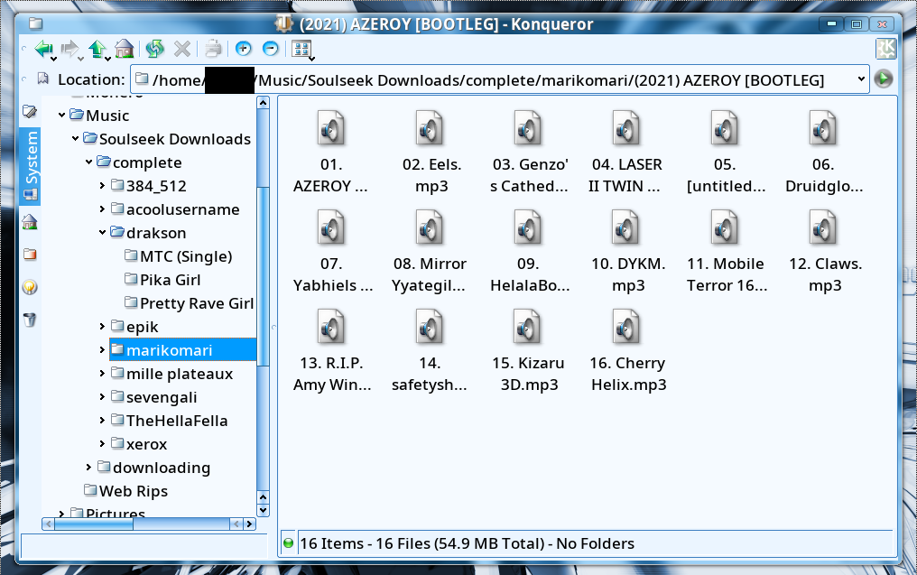This screenshot has height=575, width=917.
Task: Select the highlighted marikomari folder label
Action: coord(169,350)
